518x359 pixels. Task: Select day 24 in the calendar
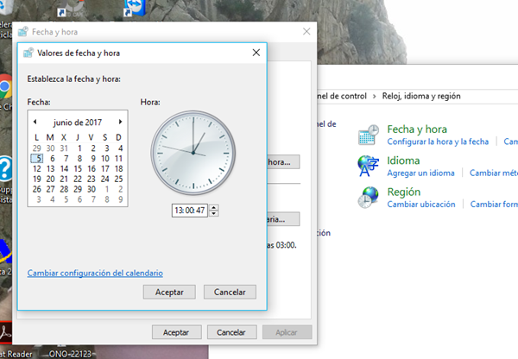(105, 179)
